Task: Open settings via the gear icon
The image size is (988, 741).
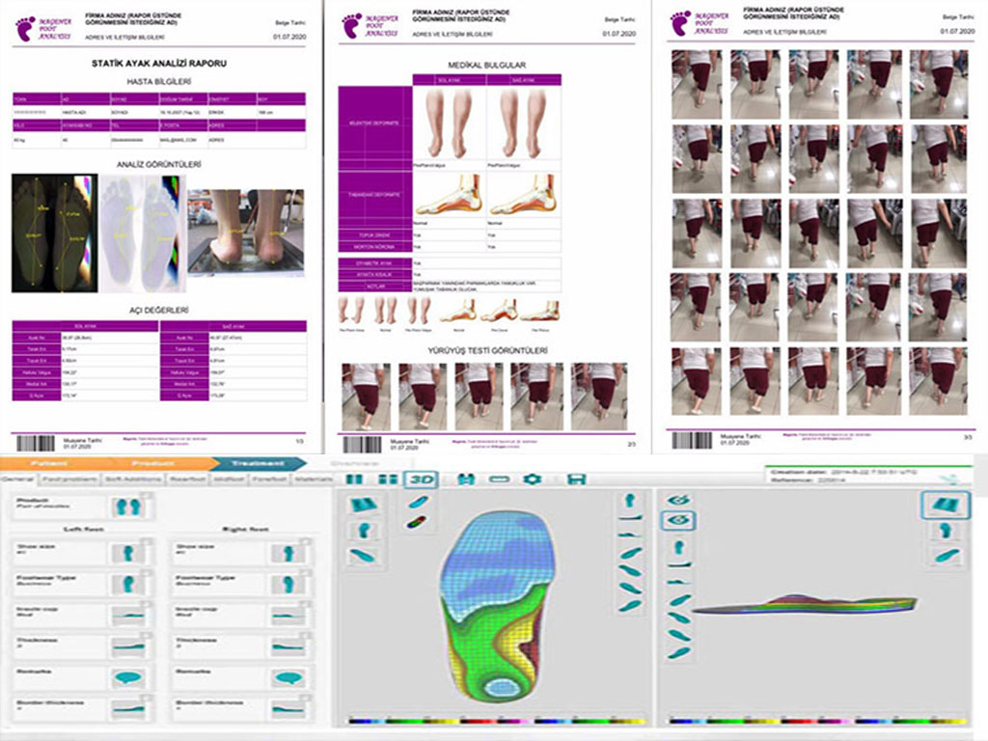Action: tap(532, 480)
